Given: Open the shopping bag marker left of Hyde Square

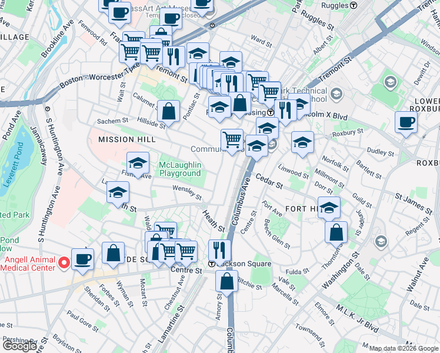Looking at the screenshot, I should click(x=113, y=255).
